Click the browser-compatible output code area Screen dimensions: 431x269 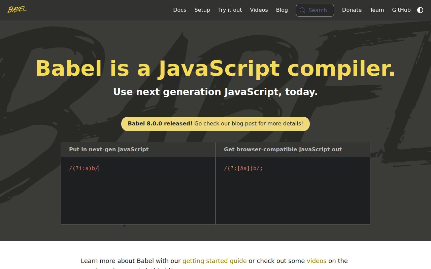click(293, 191)
